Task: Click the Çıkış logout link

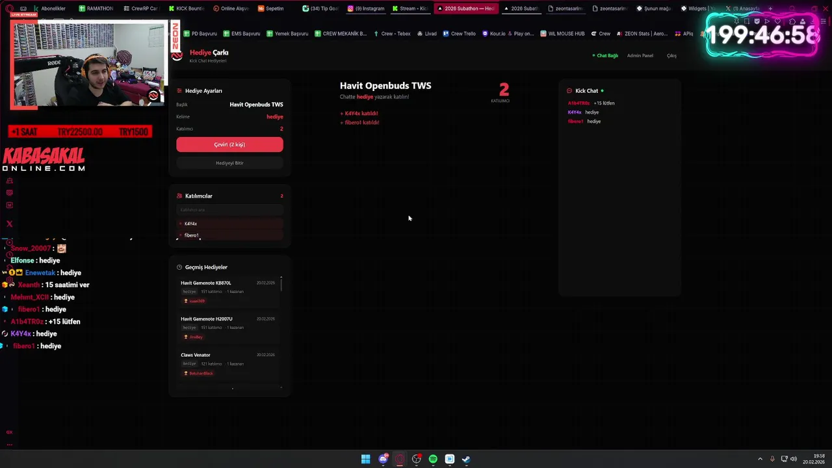Action: (671, 56)
